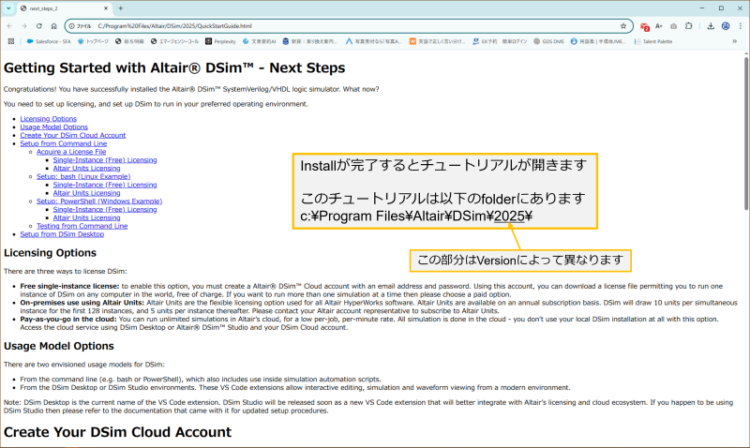This screenshot has height=448, width=750.
Task: Expand the bookmarks bar overflow chevron
Action: (x=734, y=41)
